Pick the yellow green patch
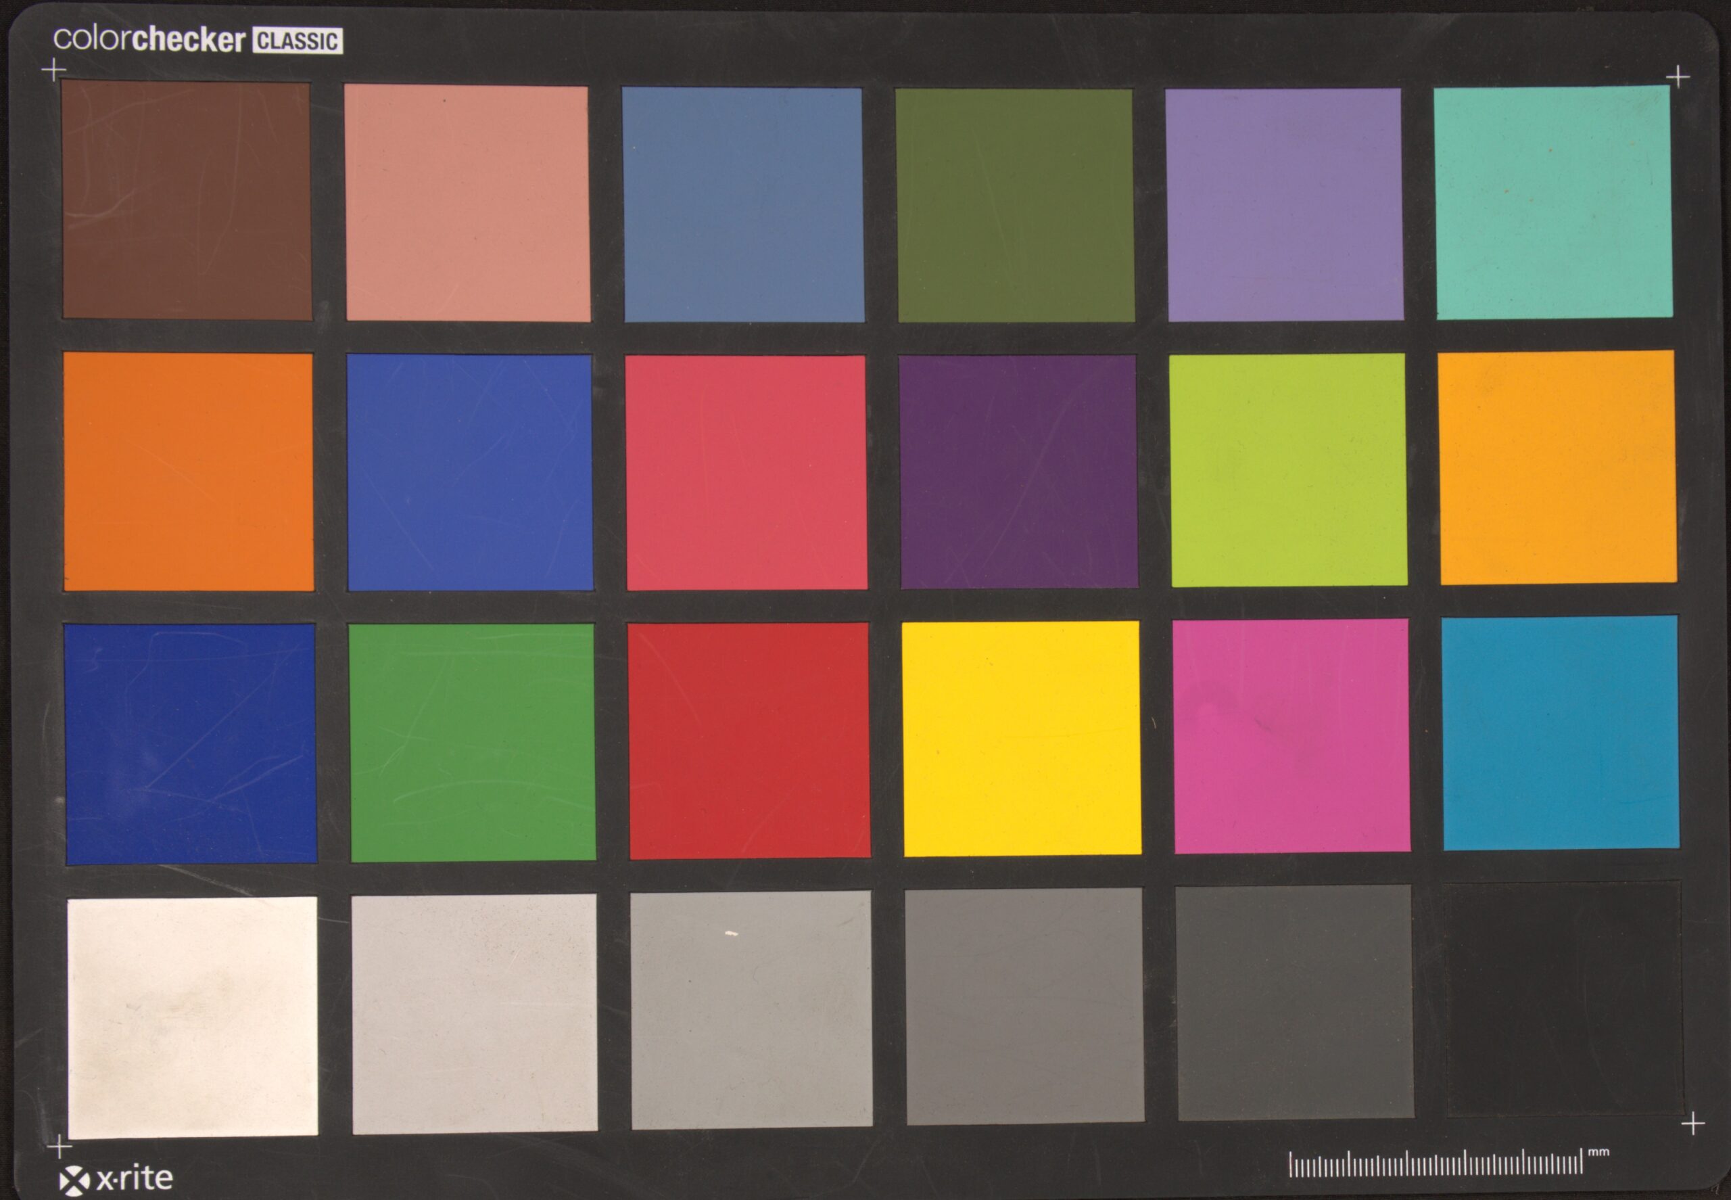This screenshot has width=1731, height=1200. point(1287,470)
